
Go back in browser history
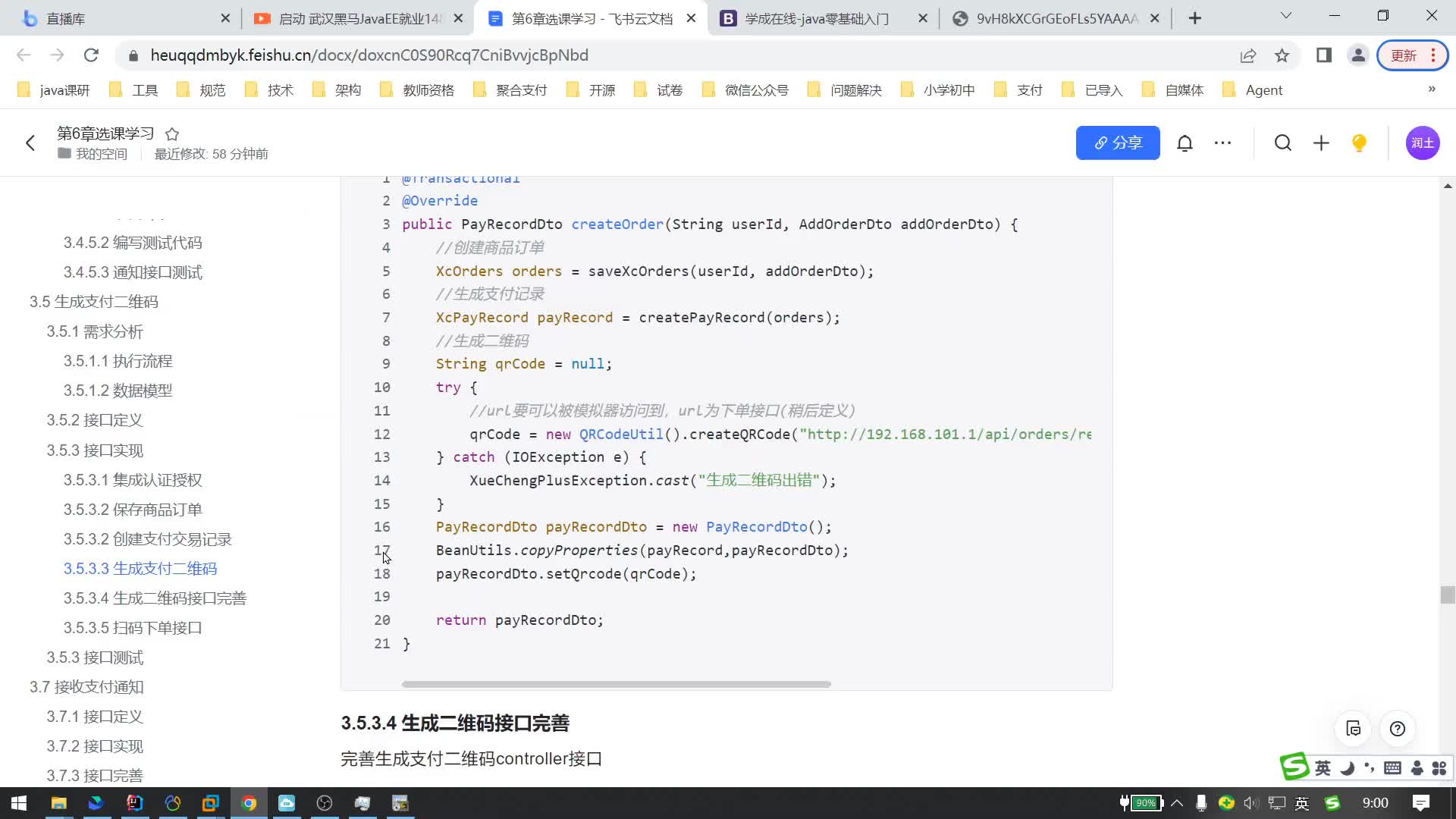24,55
